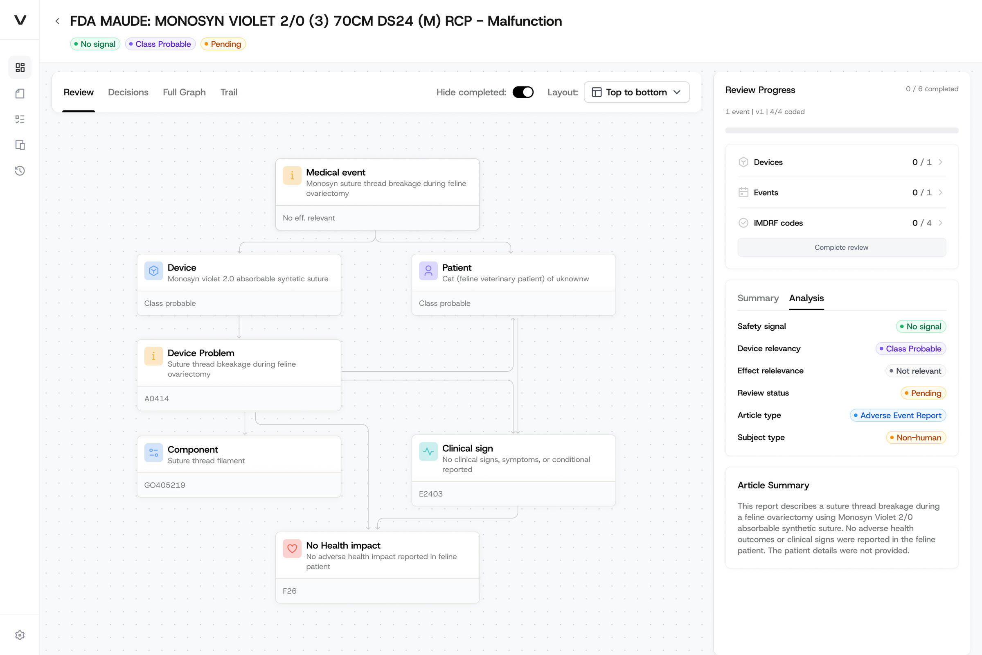The image size is (982, 655).
Task: Click the IMDRF codes check circle icon
Action: tap(743, 223)
